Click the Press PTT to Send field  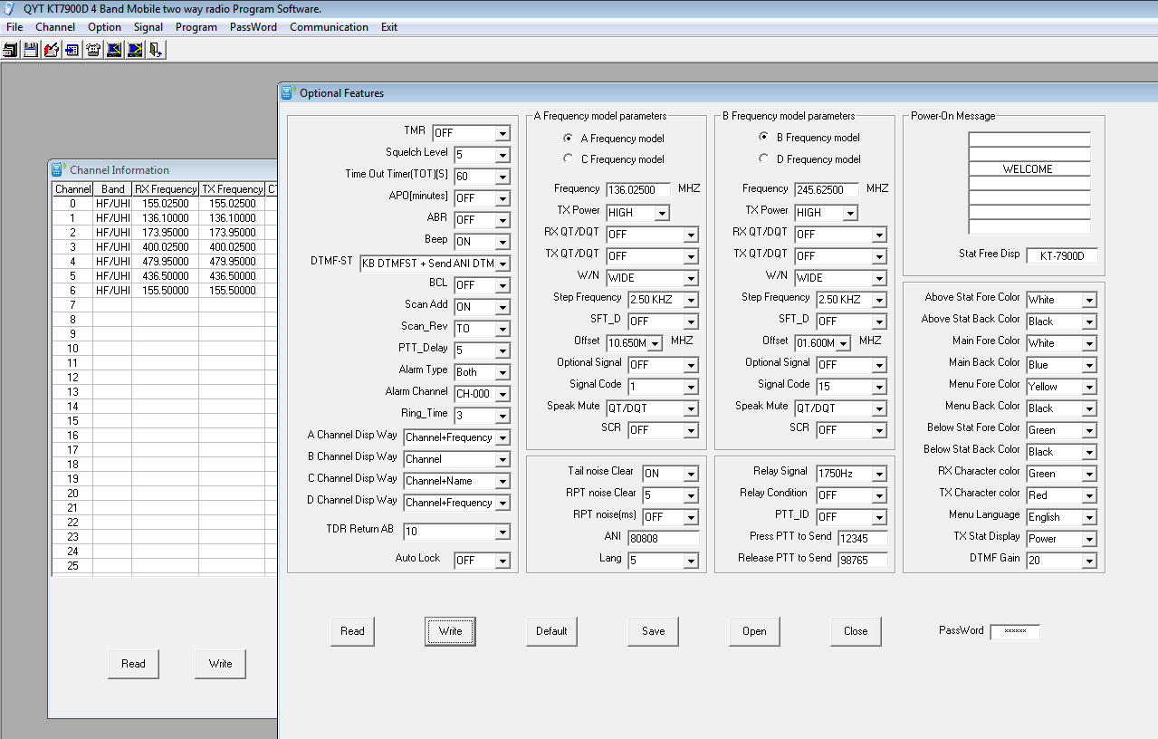862,538
